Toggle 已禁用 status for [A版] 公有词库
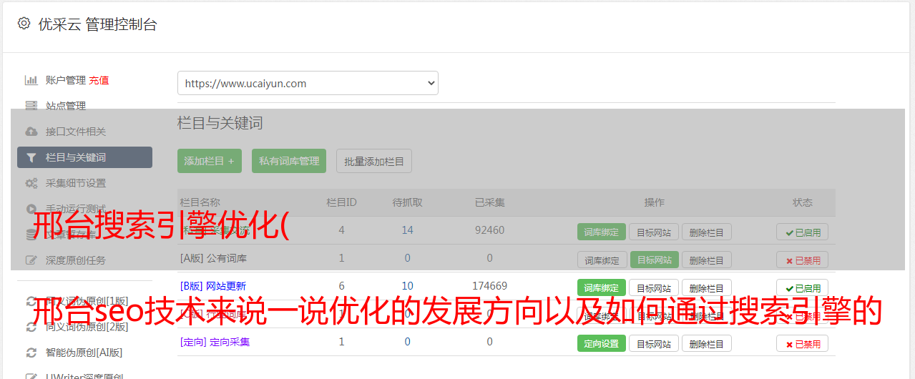The image size is (915, 379). pyautogui.click(x=802, y=260)
